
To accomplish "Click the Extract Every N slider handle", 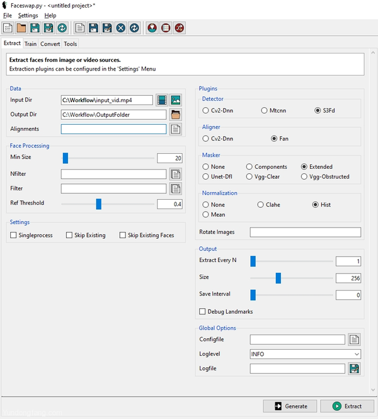I will pyautogui.click(x=253, y=261).
